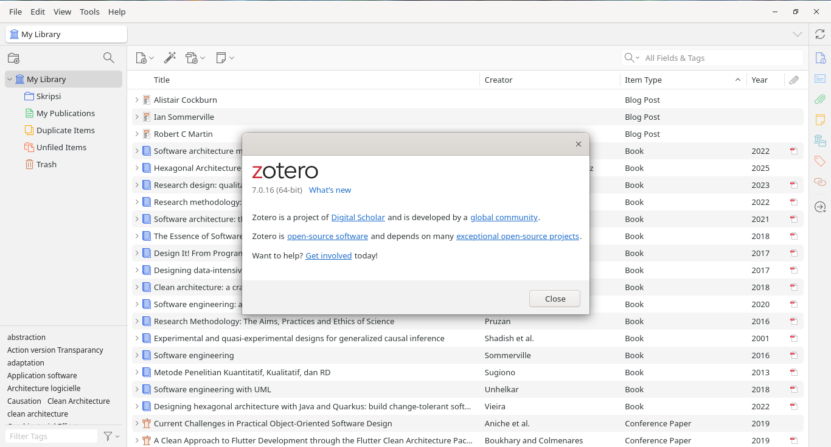The width and height of the screenshot is (831, 447).
Task: Click the Duplicate Items icon in tree
Action: coord(29,130)
